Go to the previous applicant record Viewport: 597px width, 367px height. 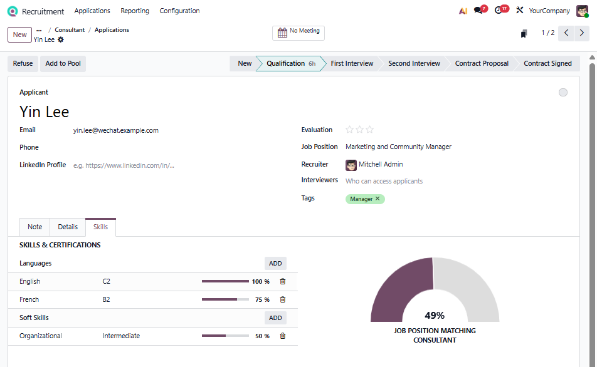(x=566, y=33)
